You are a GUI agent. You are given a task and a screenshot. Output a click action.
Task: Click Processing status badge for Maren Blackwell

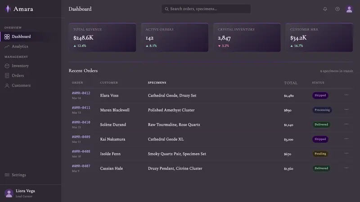point(322,110)
